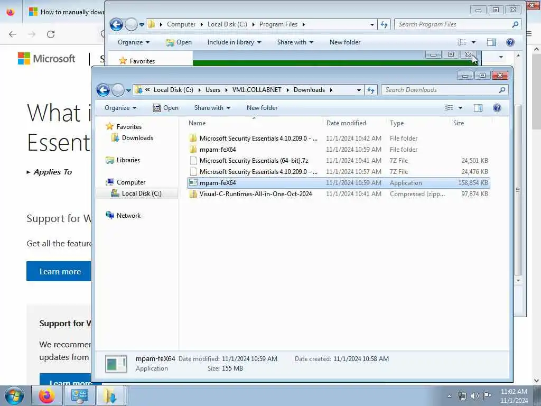The width and height of the screenshot is (541, 406).
Task: Click Users in Downloads address breadcrumb
Action: pyautogui.click(x=213, y=90)
